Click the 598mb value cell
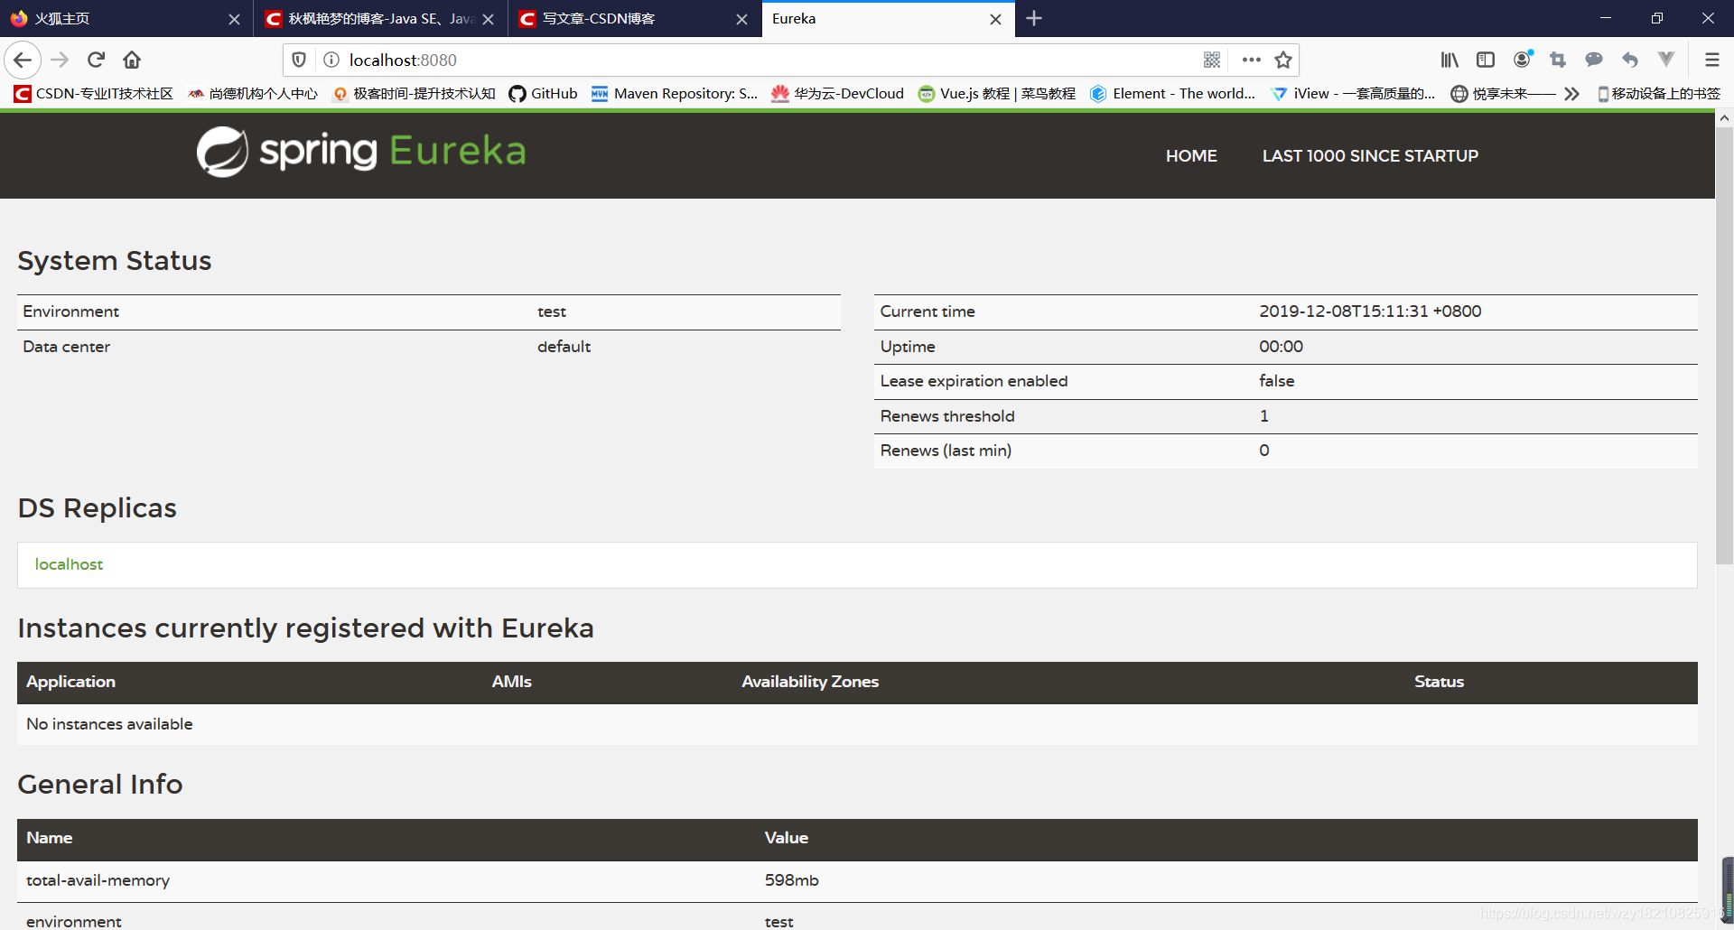1734x930 pixels. (791, 880)
